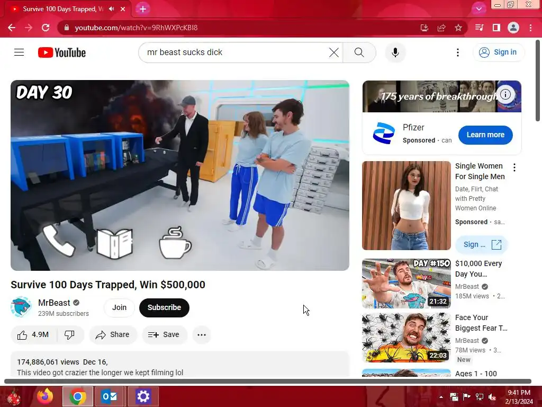
Task: Expand the video description box
Action: [180, 364]
